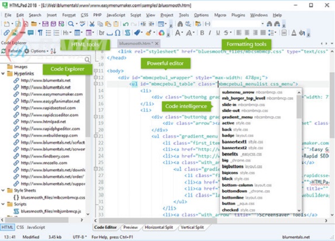The width and height of the screenshot is (335, 241).
Task: Switch to the Preview tab
Action: pyautogui.click(x=130, y=228)
